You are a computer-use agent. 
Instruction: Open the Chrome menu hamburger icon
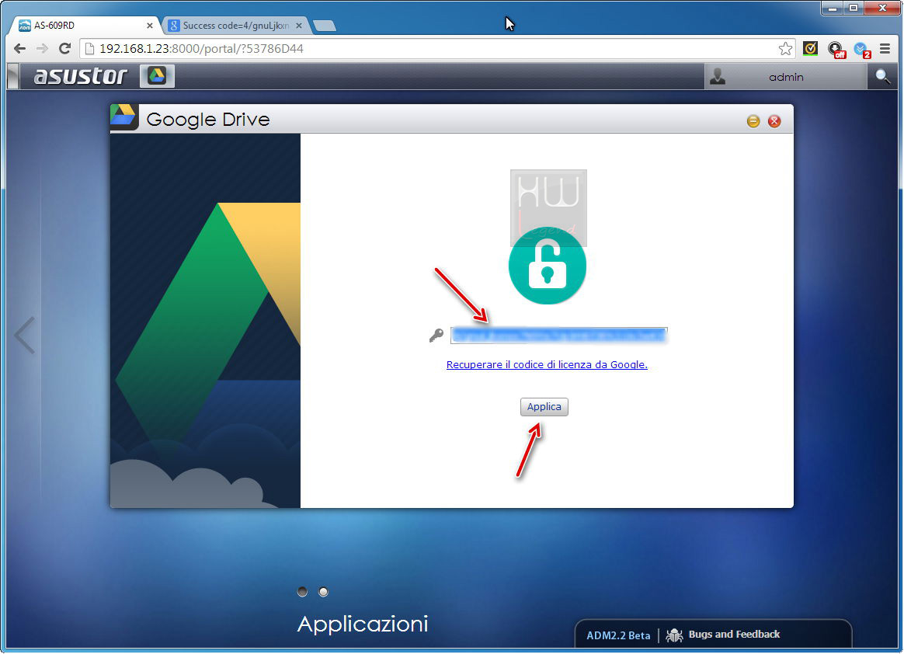[885, 49]
